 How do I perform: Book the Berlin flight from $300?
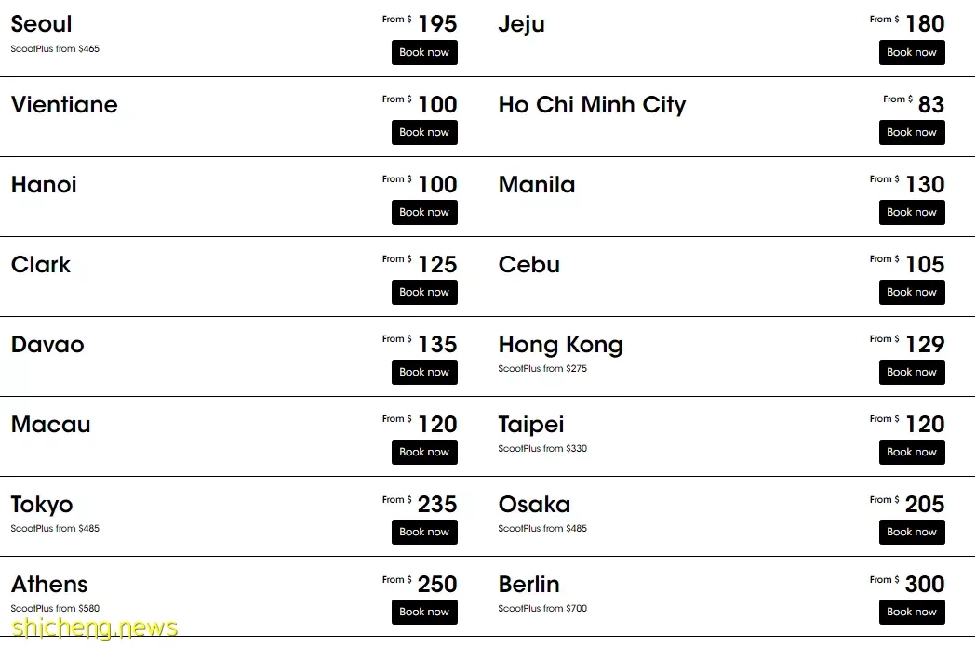(912, 612)
